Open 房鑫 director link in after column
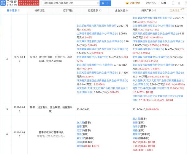 coord(135,130)
